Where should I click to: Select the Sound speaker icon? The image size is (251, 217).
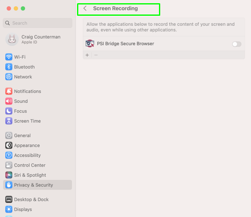point(8,101)
